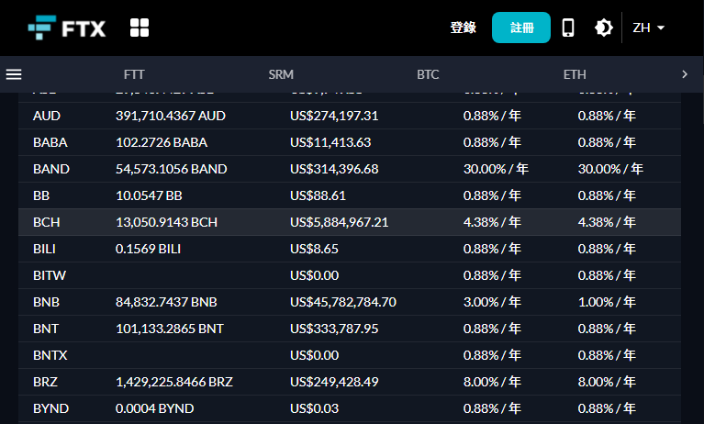Click BNB's 1.00% / 年 rate
The image size is (704, 424).
(x=607, y=302)
